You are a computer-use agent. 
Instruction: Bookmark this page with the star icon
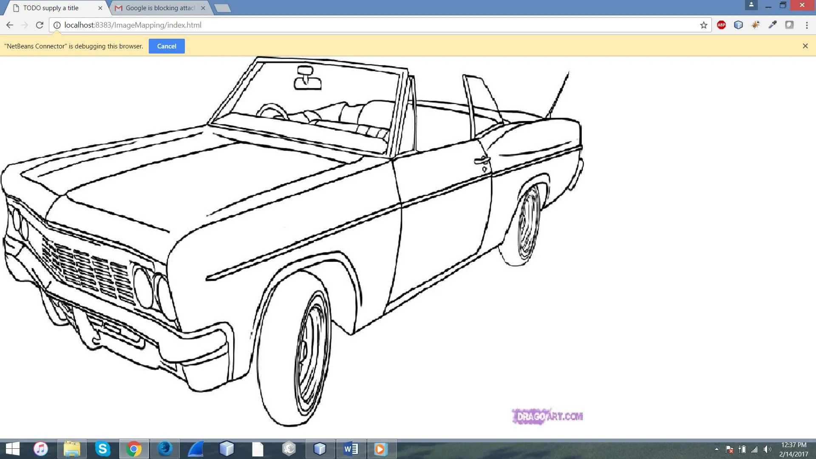tap(704, 25)
